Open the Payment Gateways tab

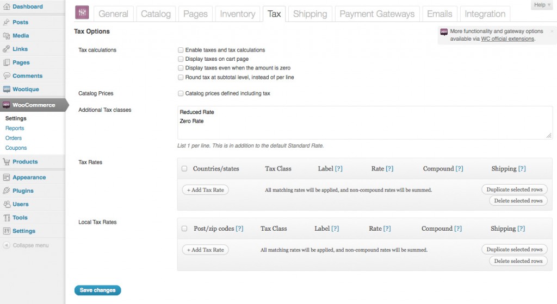377,14
